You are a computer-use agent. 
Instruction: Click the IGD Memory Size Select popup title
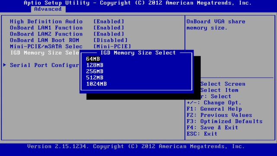pyautogui.click(x=138, y=53)
